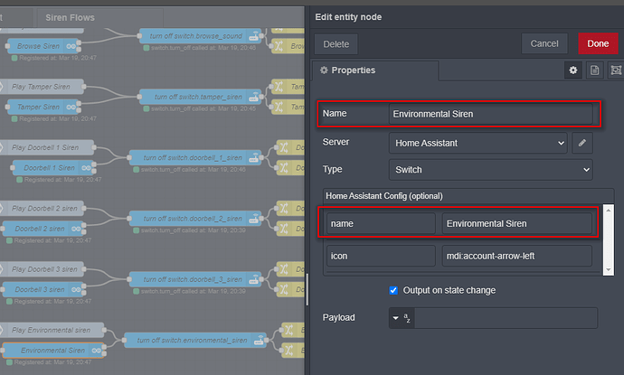Open the Server dropdown
The width and height of the screenshot is (624, 375).
tap(479, 142)
